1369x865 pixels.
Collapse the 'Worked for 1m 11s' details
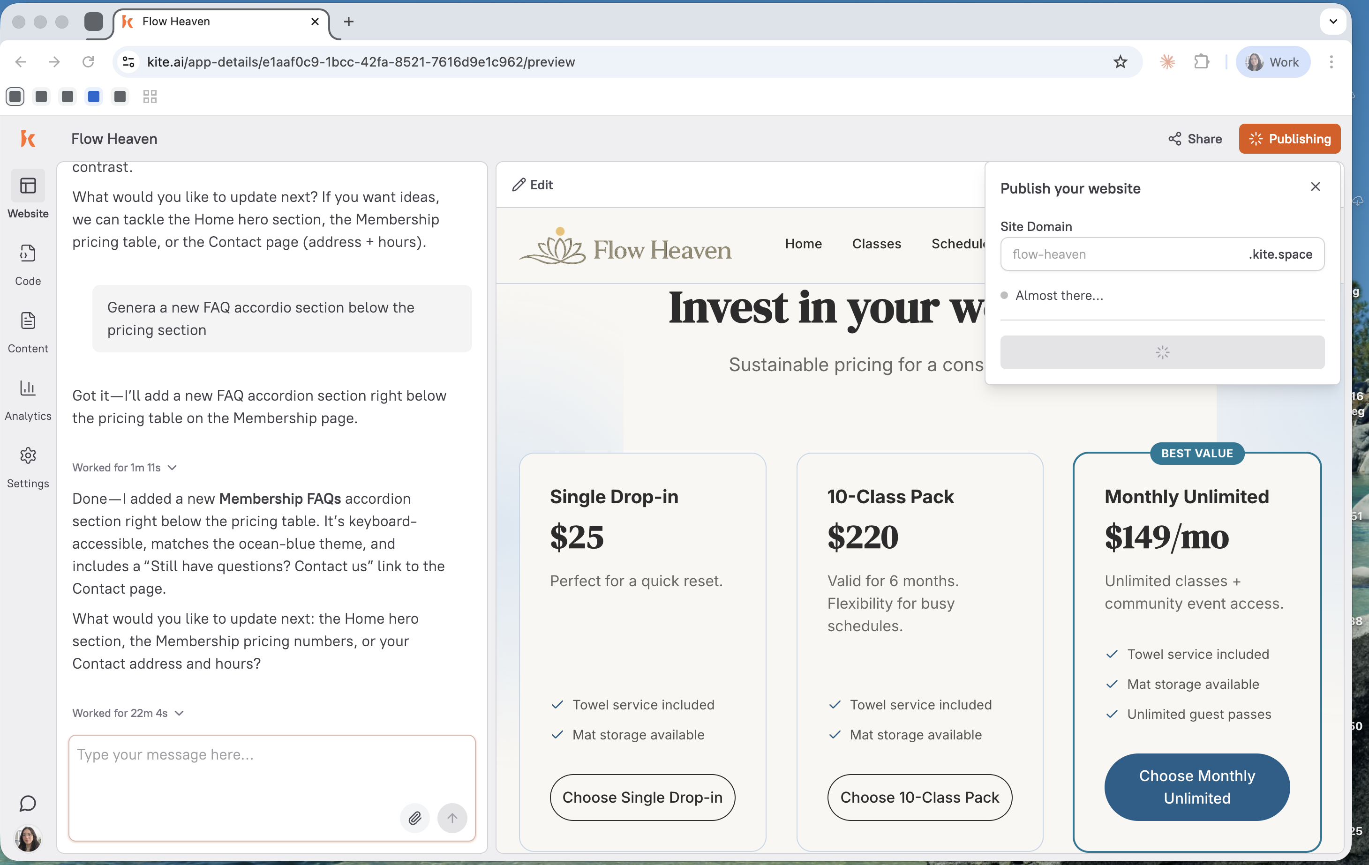pos(172,468)
